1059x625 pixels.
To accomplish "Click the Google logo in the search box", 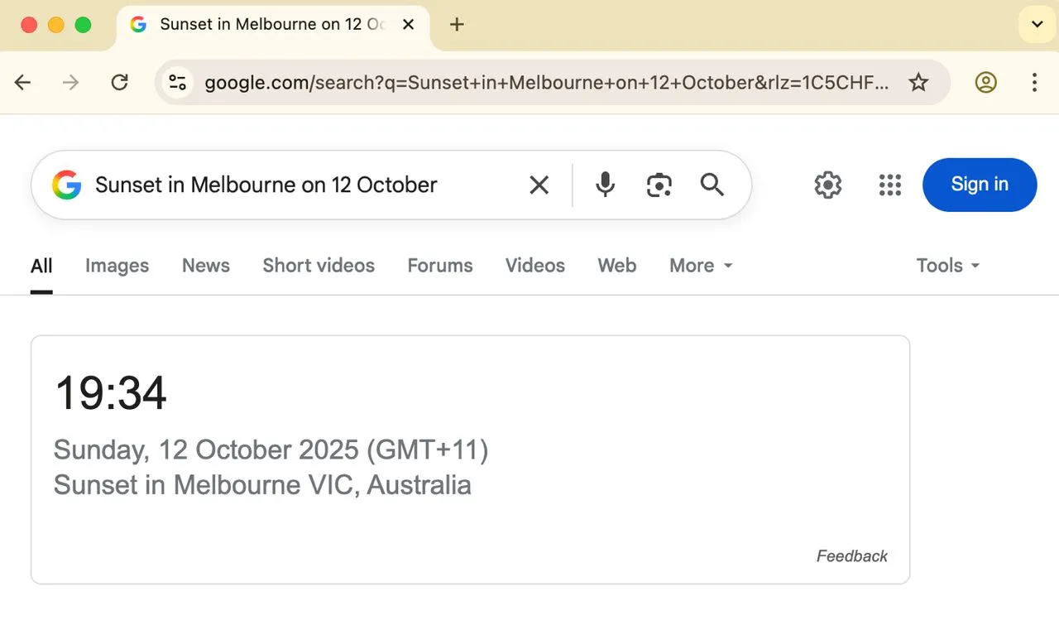I will tap(67, 185).
